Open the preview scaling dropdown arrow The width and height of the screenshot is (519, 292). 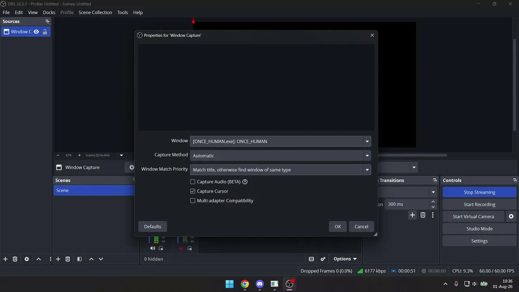click(x=121, y=155)
